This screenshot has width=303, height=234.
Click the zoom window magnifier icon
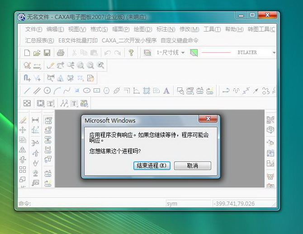[80, 65]
